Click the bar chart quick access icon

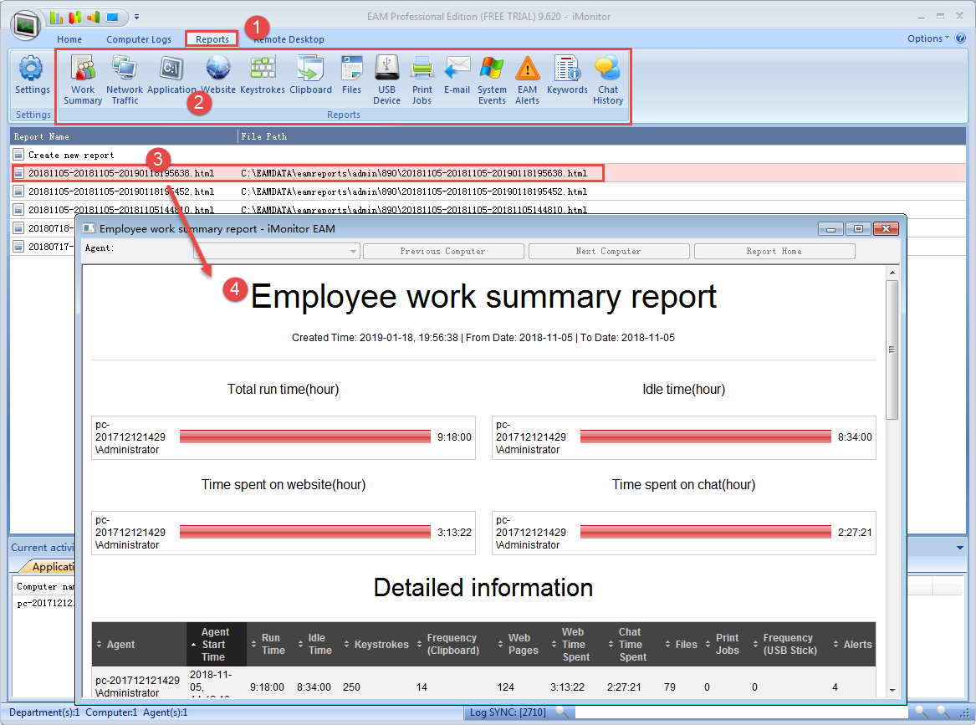[56, 18]
